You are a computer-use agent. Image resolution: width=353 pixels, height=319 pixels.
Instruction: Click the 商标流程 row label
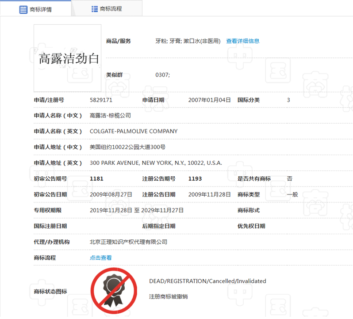tap(45, 258)
